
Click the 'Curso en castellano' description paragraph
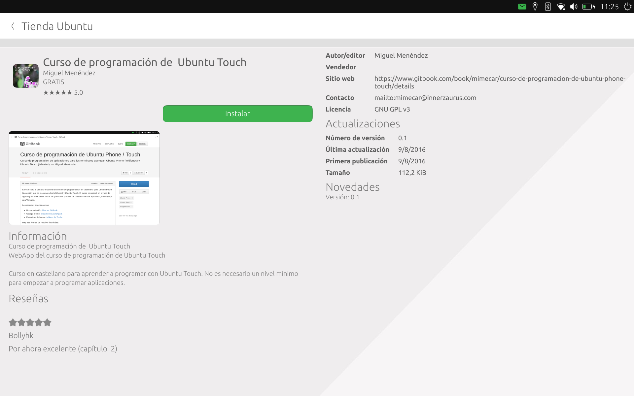point(154,278)
